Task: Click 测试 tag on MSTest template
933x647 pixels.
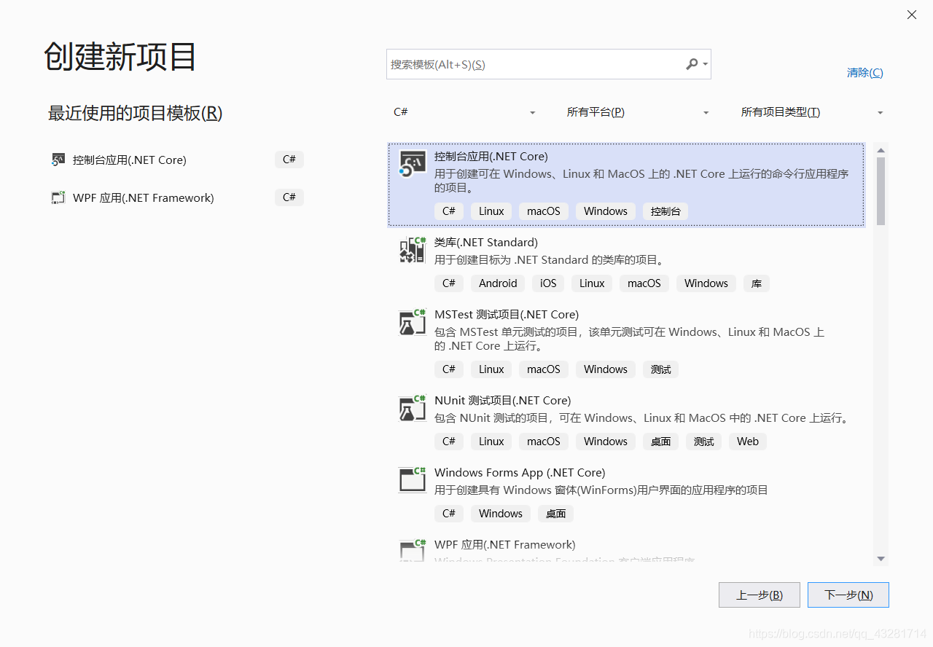Action: click(660, 369)
